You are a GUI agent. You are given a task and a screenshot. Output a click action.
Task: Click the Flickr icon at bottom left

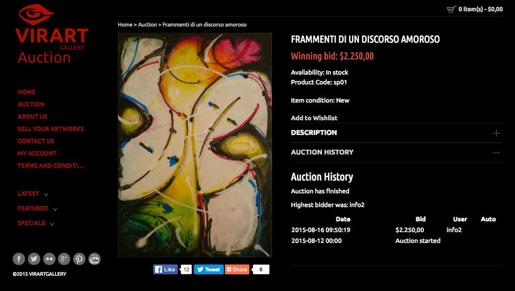[x=49, y=259]
